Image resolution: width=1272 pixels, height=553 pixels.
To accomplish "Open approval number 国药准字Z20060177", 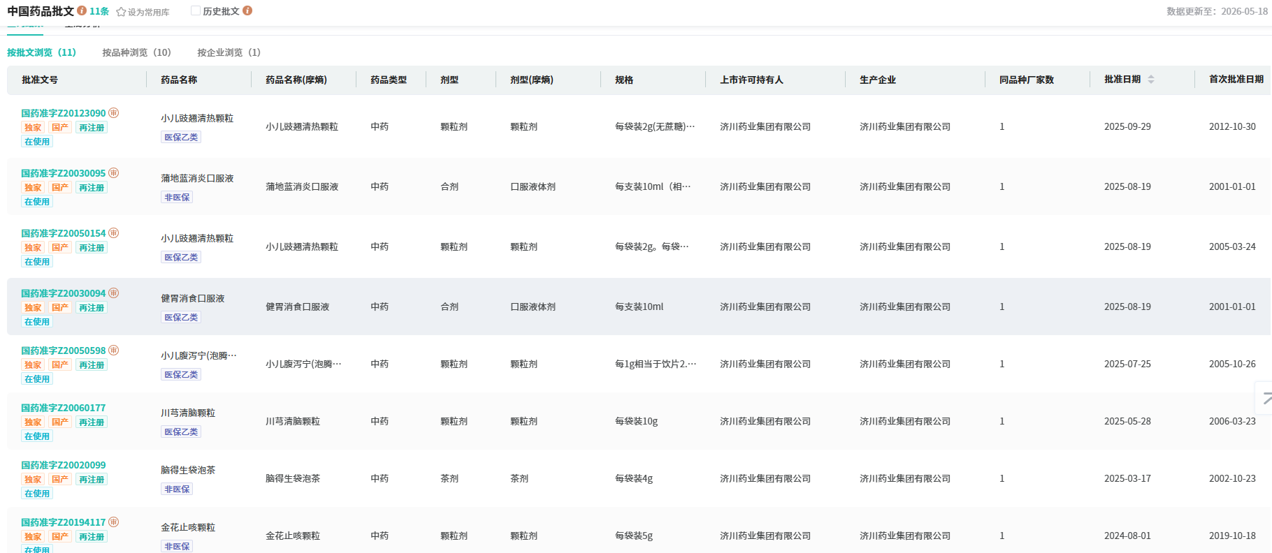I will 64,408.
